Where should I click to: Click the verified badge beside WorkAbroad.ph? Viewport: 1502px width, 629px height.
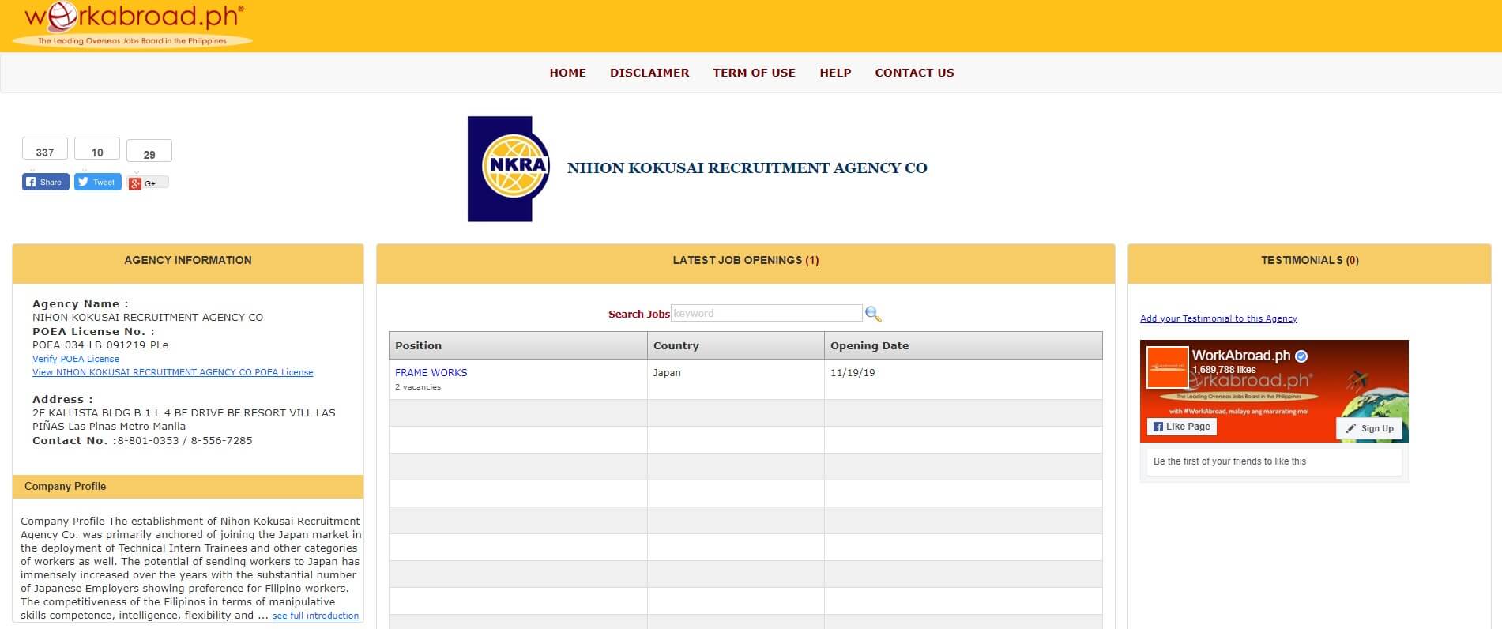pos(1301,356)
